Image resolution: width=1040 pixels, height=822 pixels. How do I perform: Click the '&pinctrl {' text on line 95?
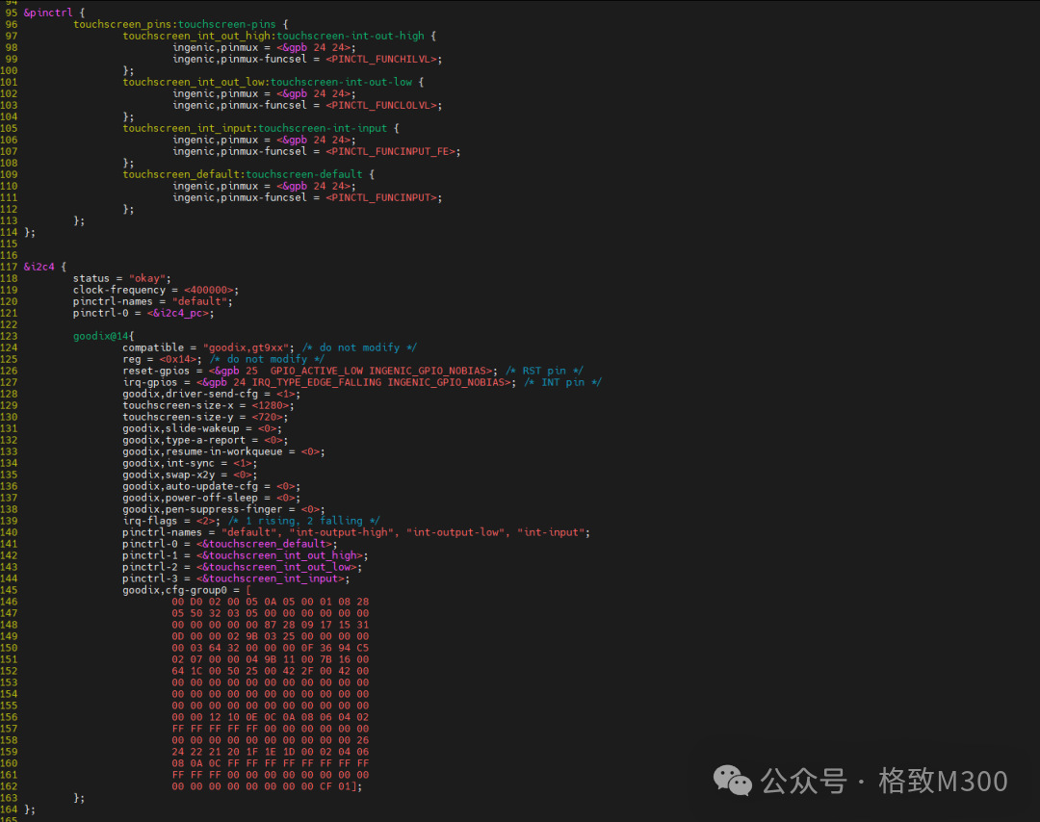[x=54, y=13]
